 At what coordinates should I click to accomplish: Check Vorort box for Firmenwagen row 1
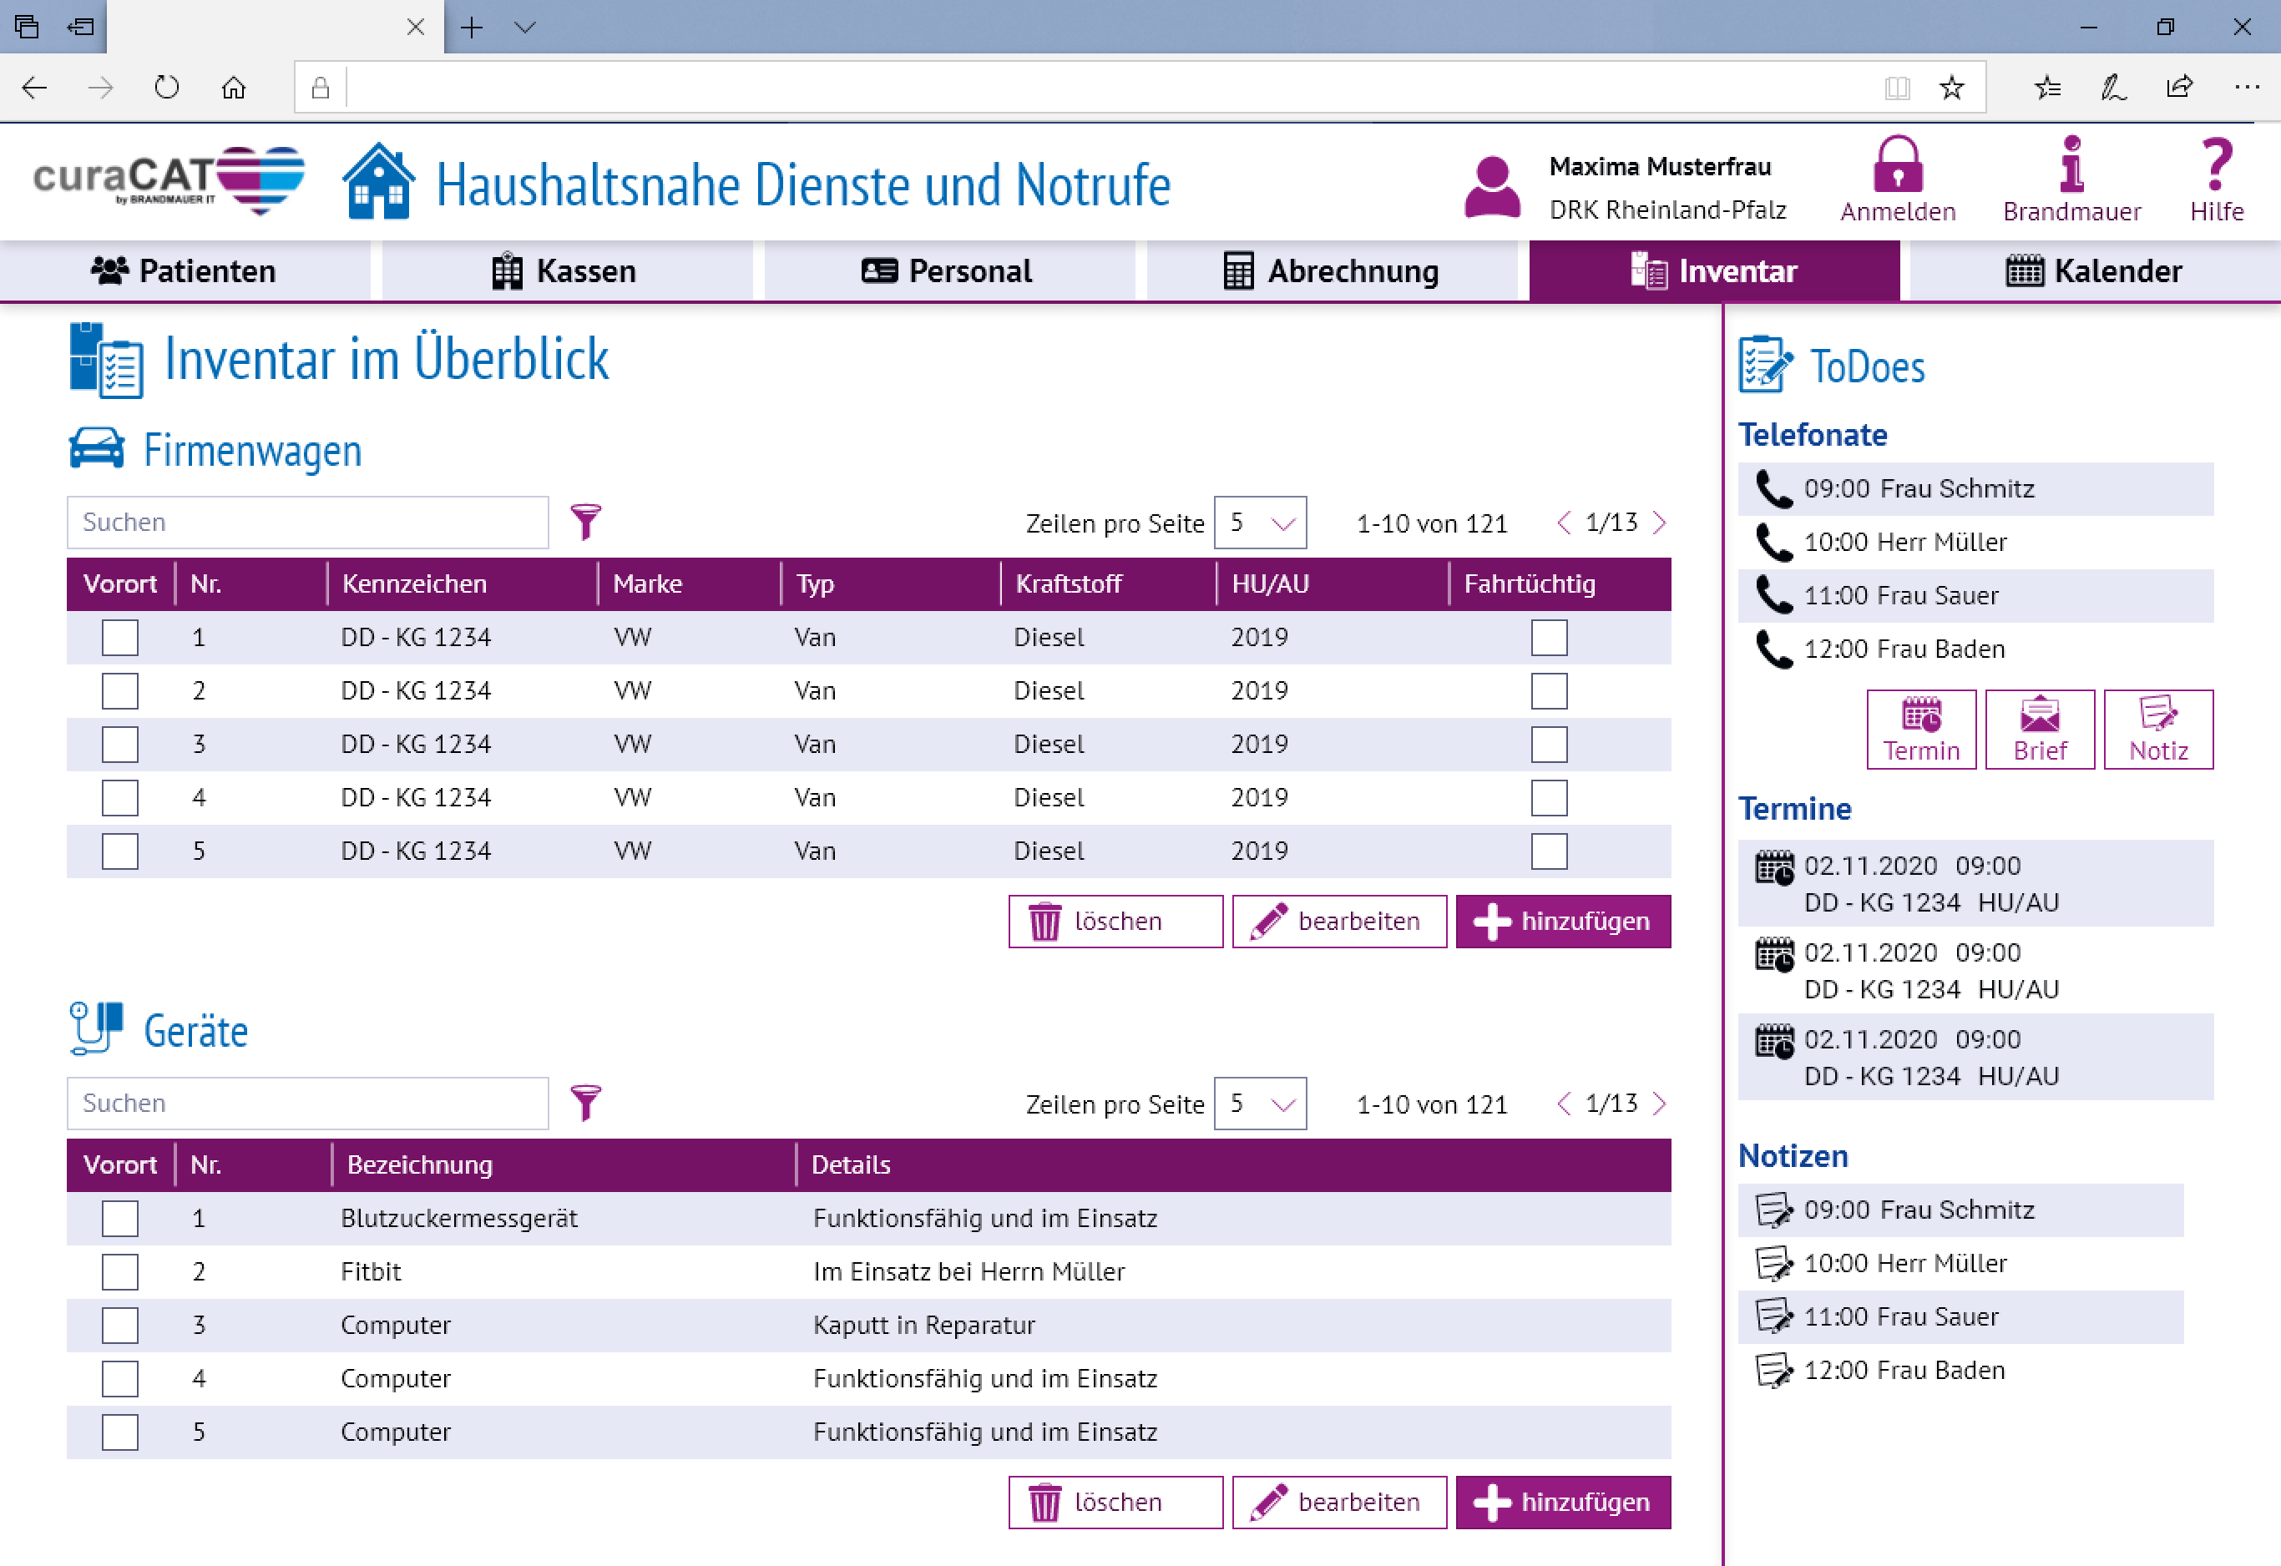click(119, 638)
